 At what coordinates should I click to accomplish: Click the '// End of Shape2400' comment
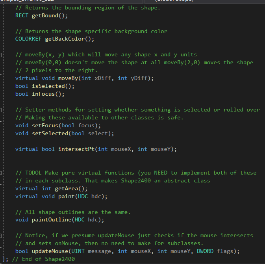point(43,259)
